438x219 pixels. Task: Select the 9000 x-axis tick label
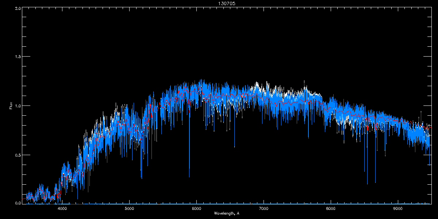[398, 209]
